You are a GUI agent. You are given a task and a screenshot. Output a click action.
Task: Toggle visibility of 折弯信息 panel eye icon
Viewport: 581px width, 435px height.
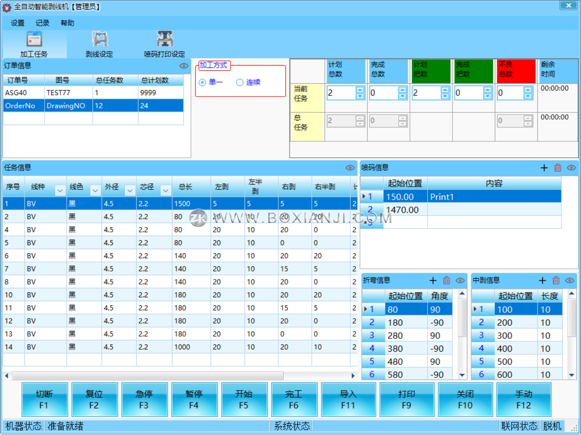460,280
